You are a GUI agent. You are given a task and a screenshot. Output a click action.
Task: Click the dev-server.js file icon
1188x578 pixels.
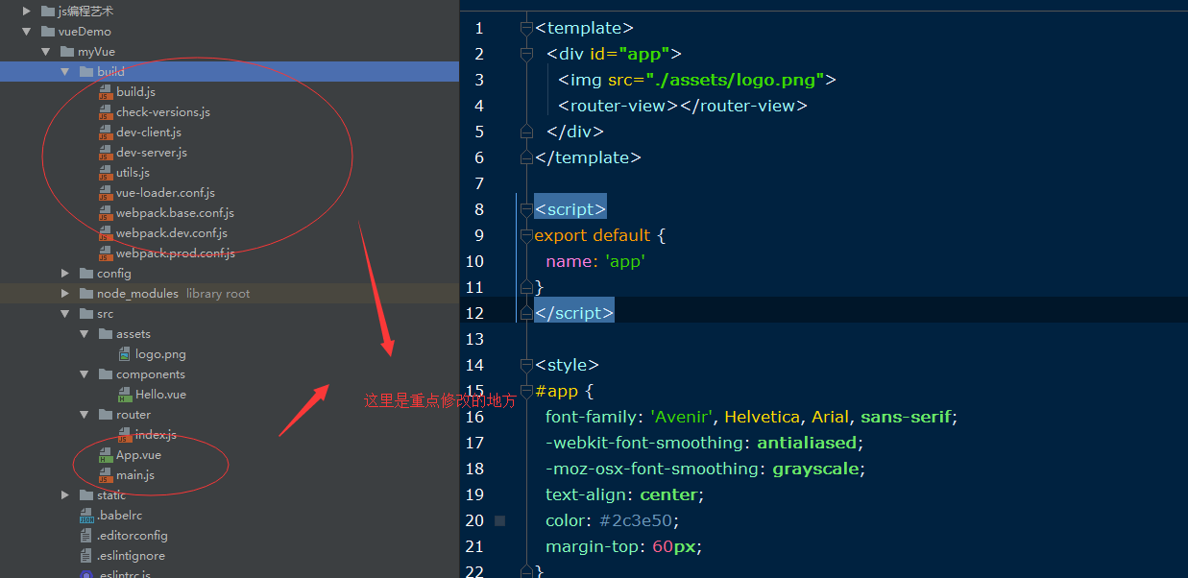pyautogui.click(x=106, y=153)
